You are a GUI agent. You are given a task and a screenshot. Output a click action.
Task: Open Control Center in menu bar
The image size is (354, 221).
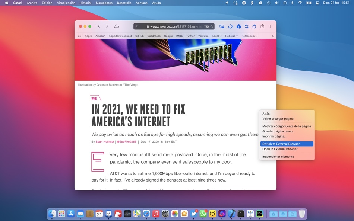[x=317, y=3]
